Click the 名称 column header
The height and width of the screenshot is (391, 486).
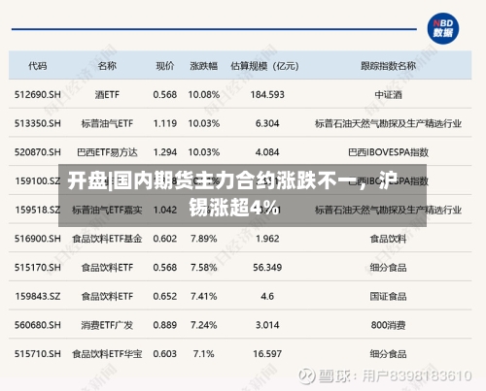107,66
